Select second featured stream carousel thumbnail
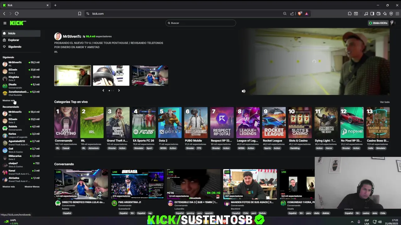Image resolution: width=401 pixels, height=225 pixels. (111, 75)
